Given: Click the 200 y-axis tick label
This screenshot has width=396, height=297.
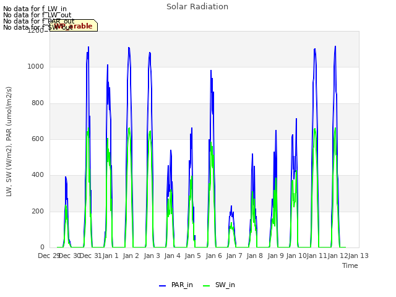Looking at the screenshot, I should pos(38,211).
